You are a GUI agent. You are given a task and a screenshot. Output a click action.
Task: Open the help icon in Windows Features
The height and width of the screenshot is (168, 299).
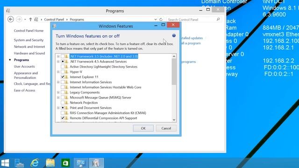pyautogui.click(x=174, y=35)
